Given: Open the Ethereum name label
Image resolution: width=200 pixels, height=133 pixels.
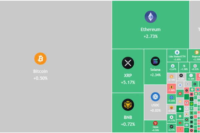Looking at the screenshot, I should tap(150, 30).
